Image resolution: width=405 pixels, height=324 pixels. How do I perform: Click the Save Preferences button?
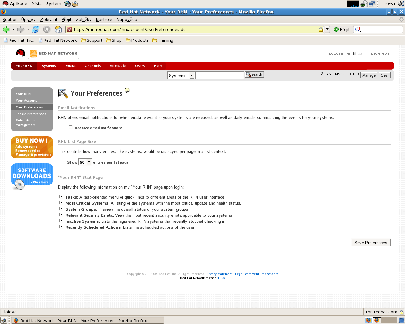pyautogui.click(x=371, y=243)
